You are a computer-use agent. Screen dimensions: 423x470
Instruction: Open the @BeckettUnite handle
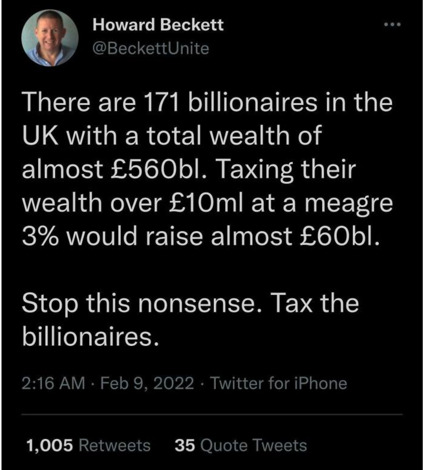[150, 48]
